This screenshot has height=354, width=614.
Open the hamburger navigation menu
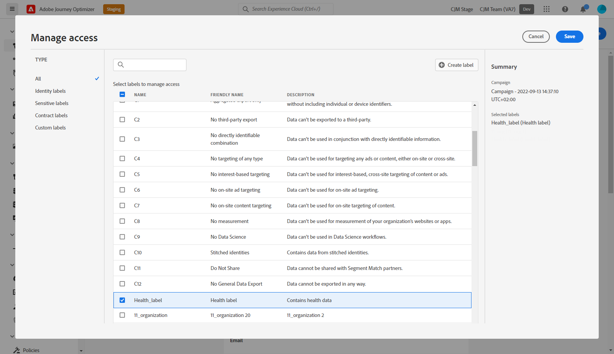point(12,9)
